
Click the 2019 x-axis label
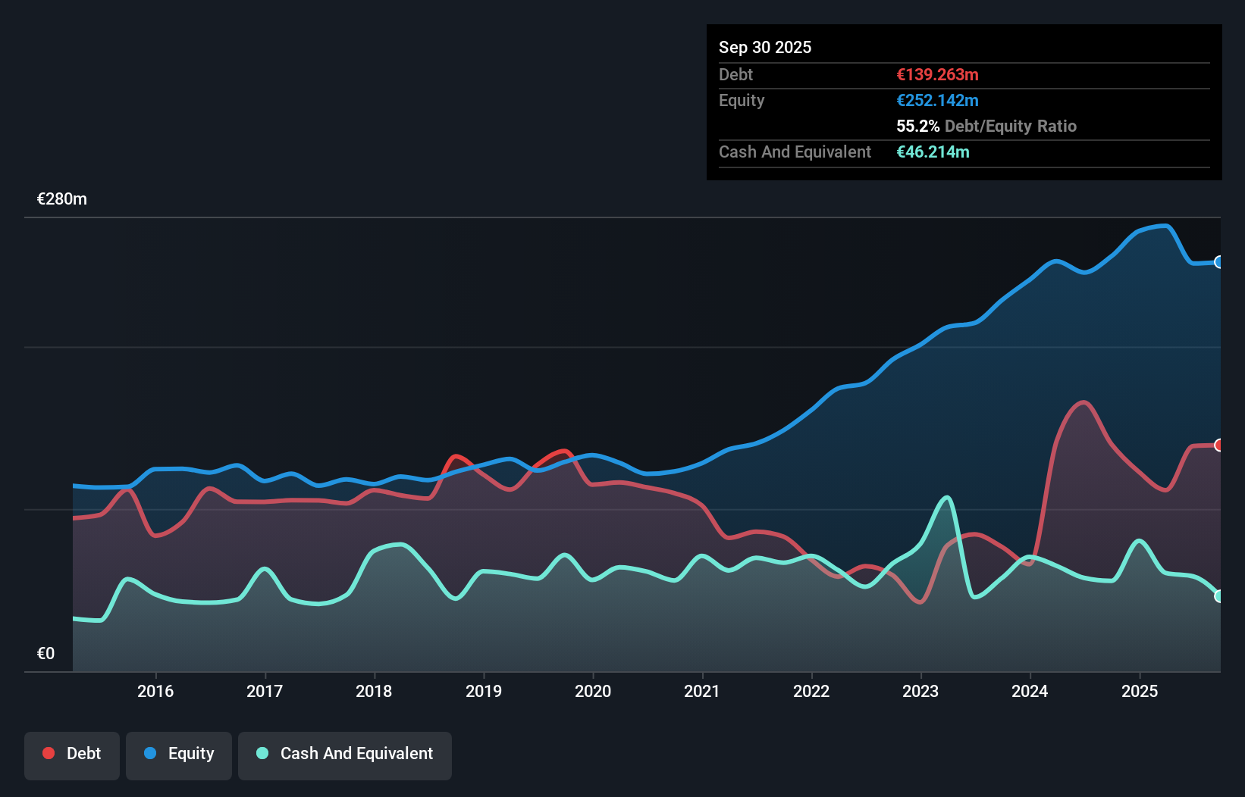tap(484, 691)
